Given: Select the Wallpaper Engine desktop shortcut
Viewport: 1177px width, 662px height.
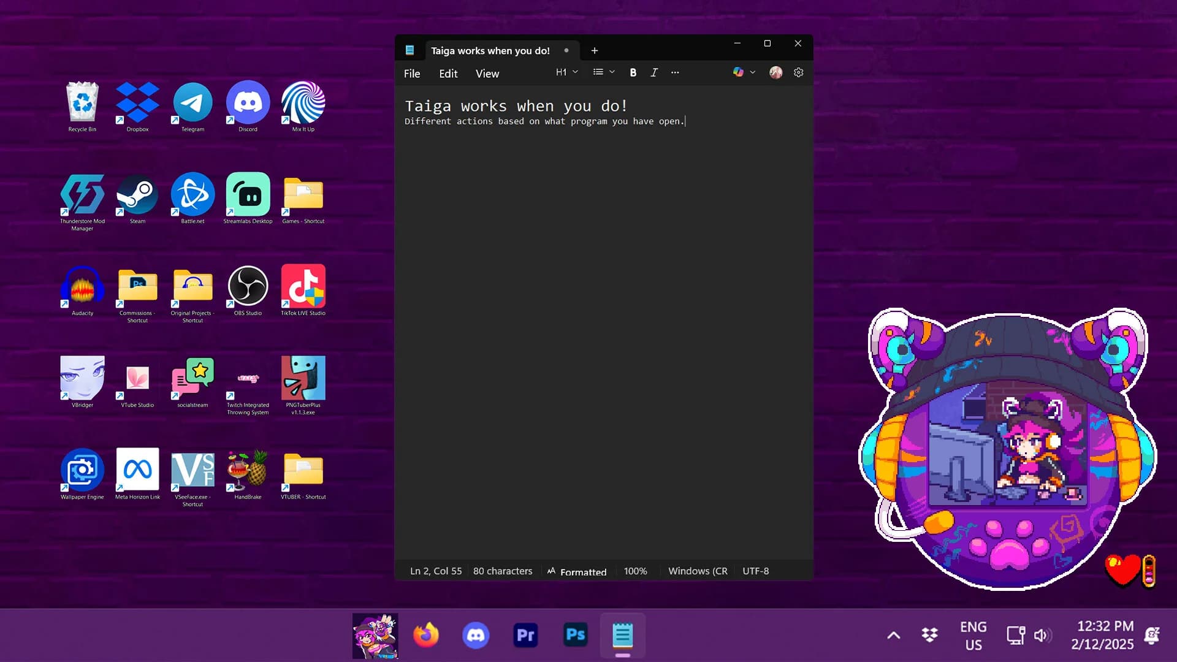Looking at the screenshot, I should [x=82, y=474].
